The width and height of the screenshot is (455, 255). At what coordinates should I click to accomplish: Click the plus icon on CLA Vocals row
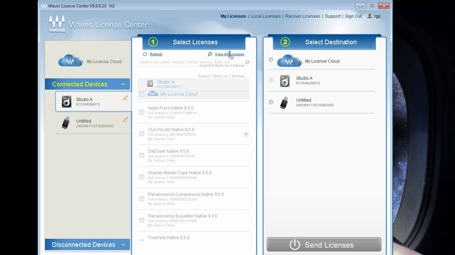point(246,134)
